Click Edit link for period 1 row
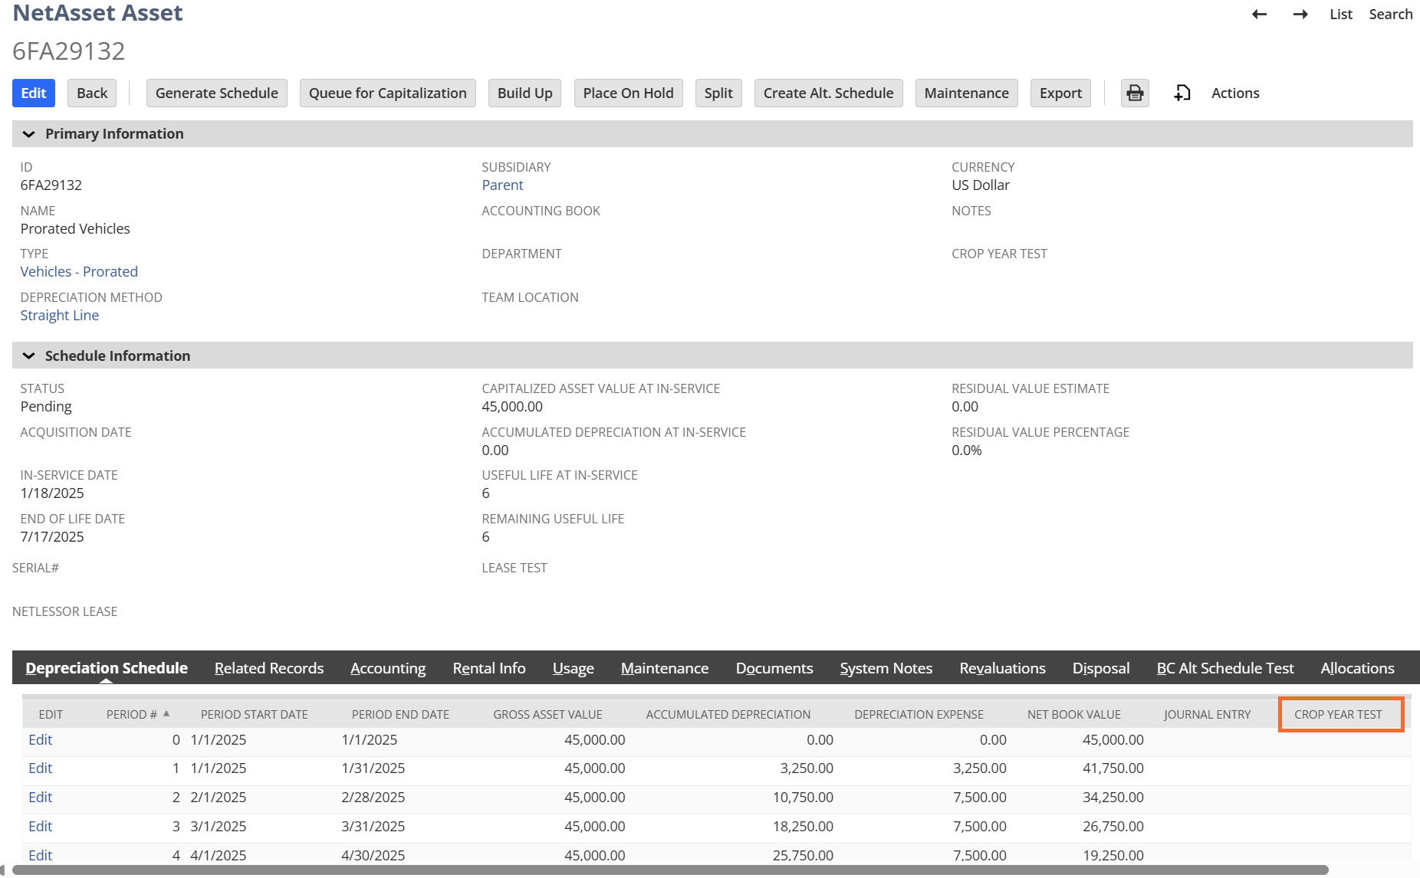The height and width of the screenshot is (878, 1420). tap(40, 768)
